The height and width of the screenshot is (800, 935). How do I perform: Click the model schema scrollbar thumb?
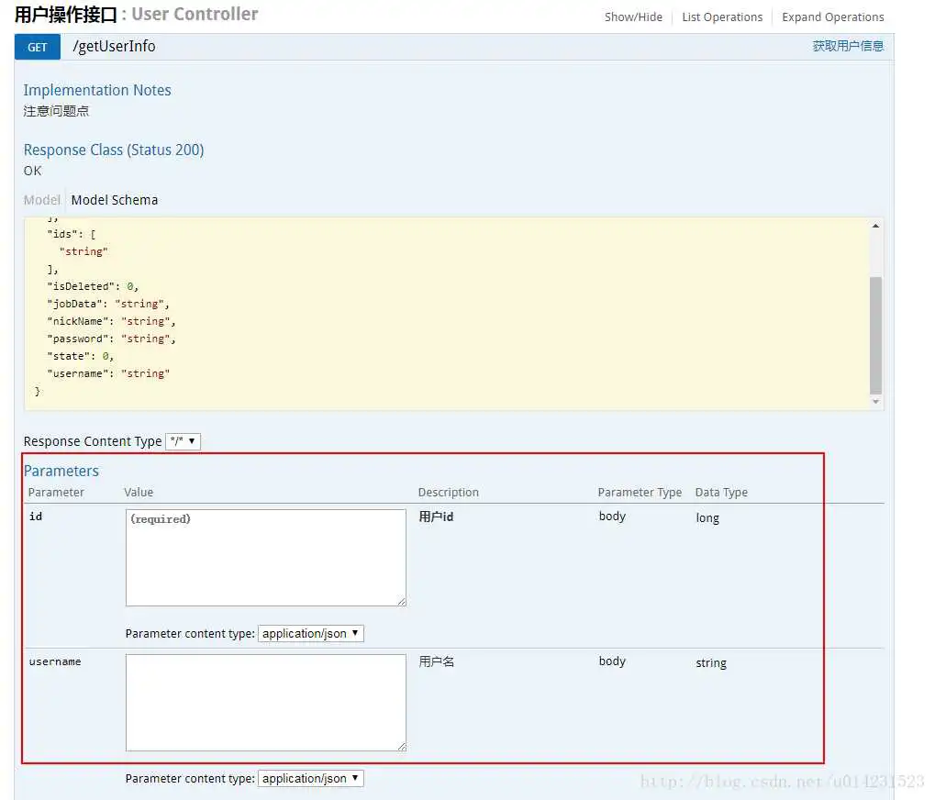pyautogui.click(x=875, y=336)
